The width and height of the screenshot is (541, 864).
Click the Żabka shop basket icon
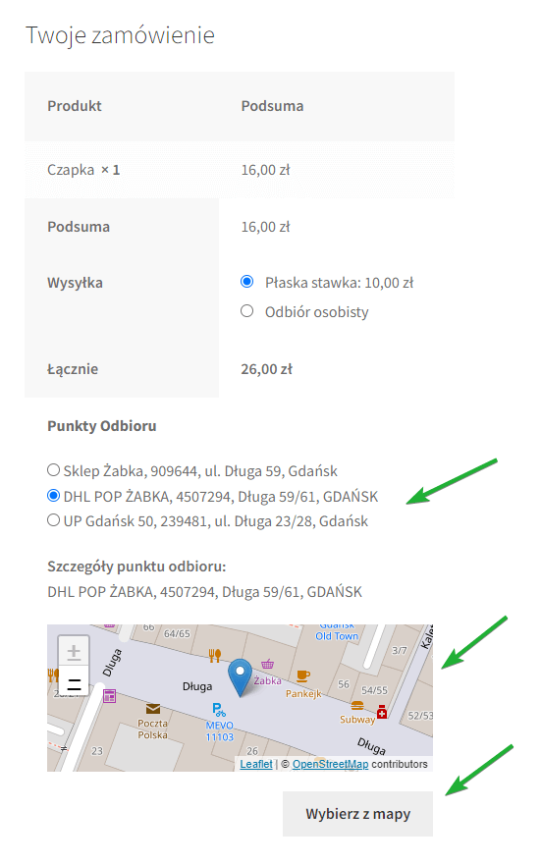(268, 664)
